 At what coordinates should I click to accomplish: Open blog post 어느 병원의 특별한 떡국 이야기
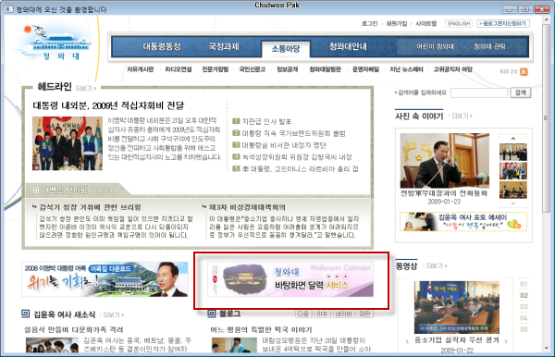coord(261,330)
